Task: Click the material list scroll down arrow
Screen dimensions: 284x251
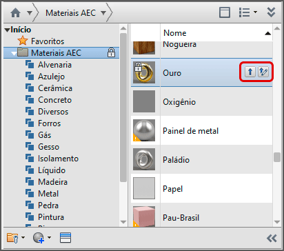Action: click(277, 222)
